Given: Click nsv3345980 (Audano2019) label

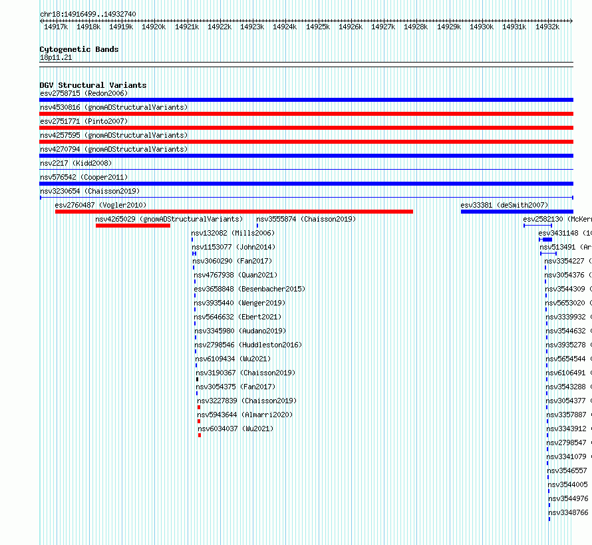Looking at the screenshot, I should pos(240,331).
